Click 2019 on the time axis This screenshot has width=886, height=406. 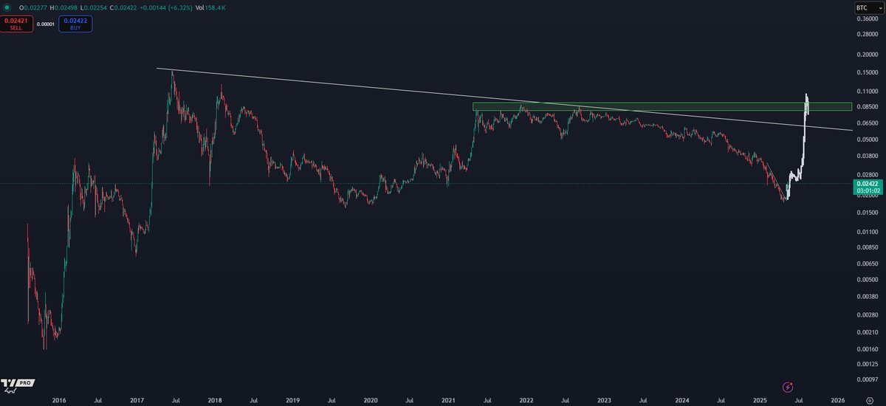292,400
